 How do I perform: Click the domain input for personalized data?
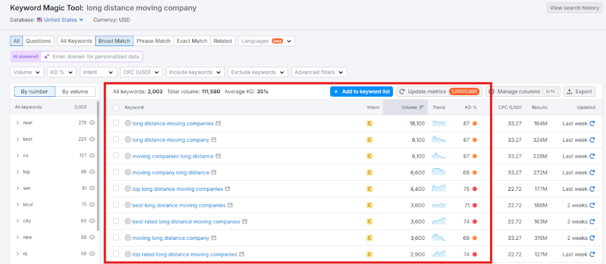tap(96, 57)
